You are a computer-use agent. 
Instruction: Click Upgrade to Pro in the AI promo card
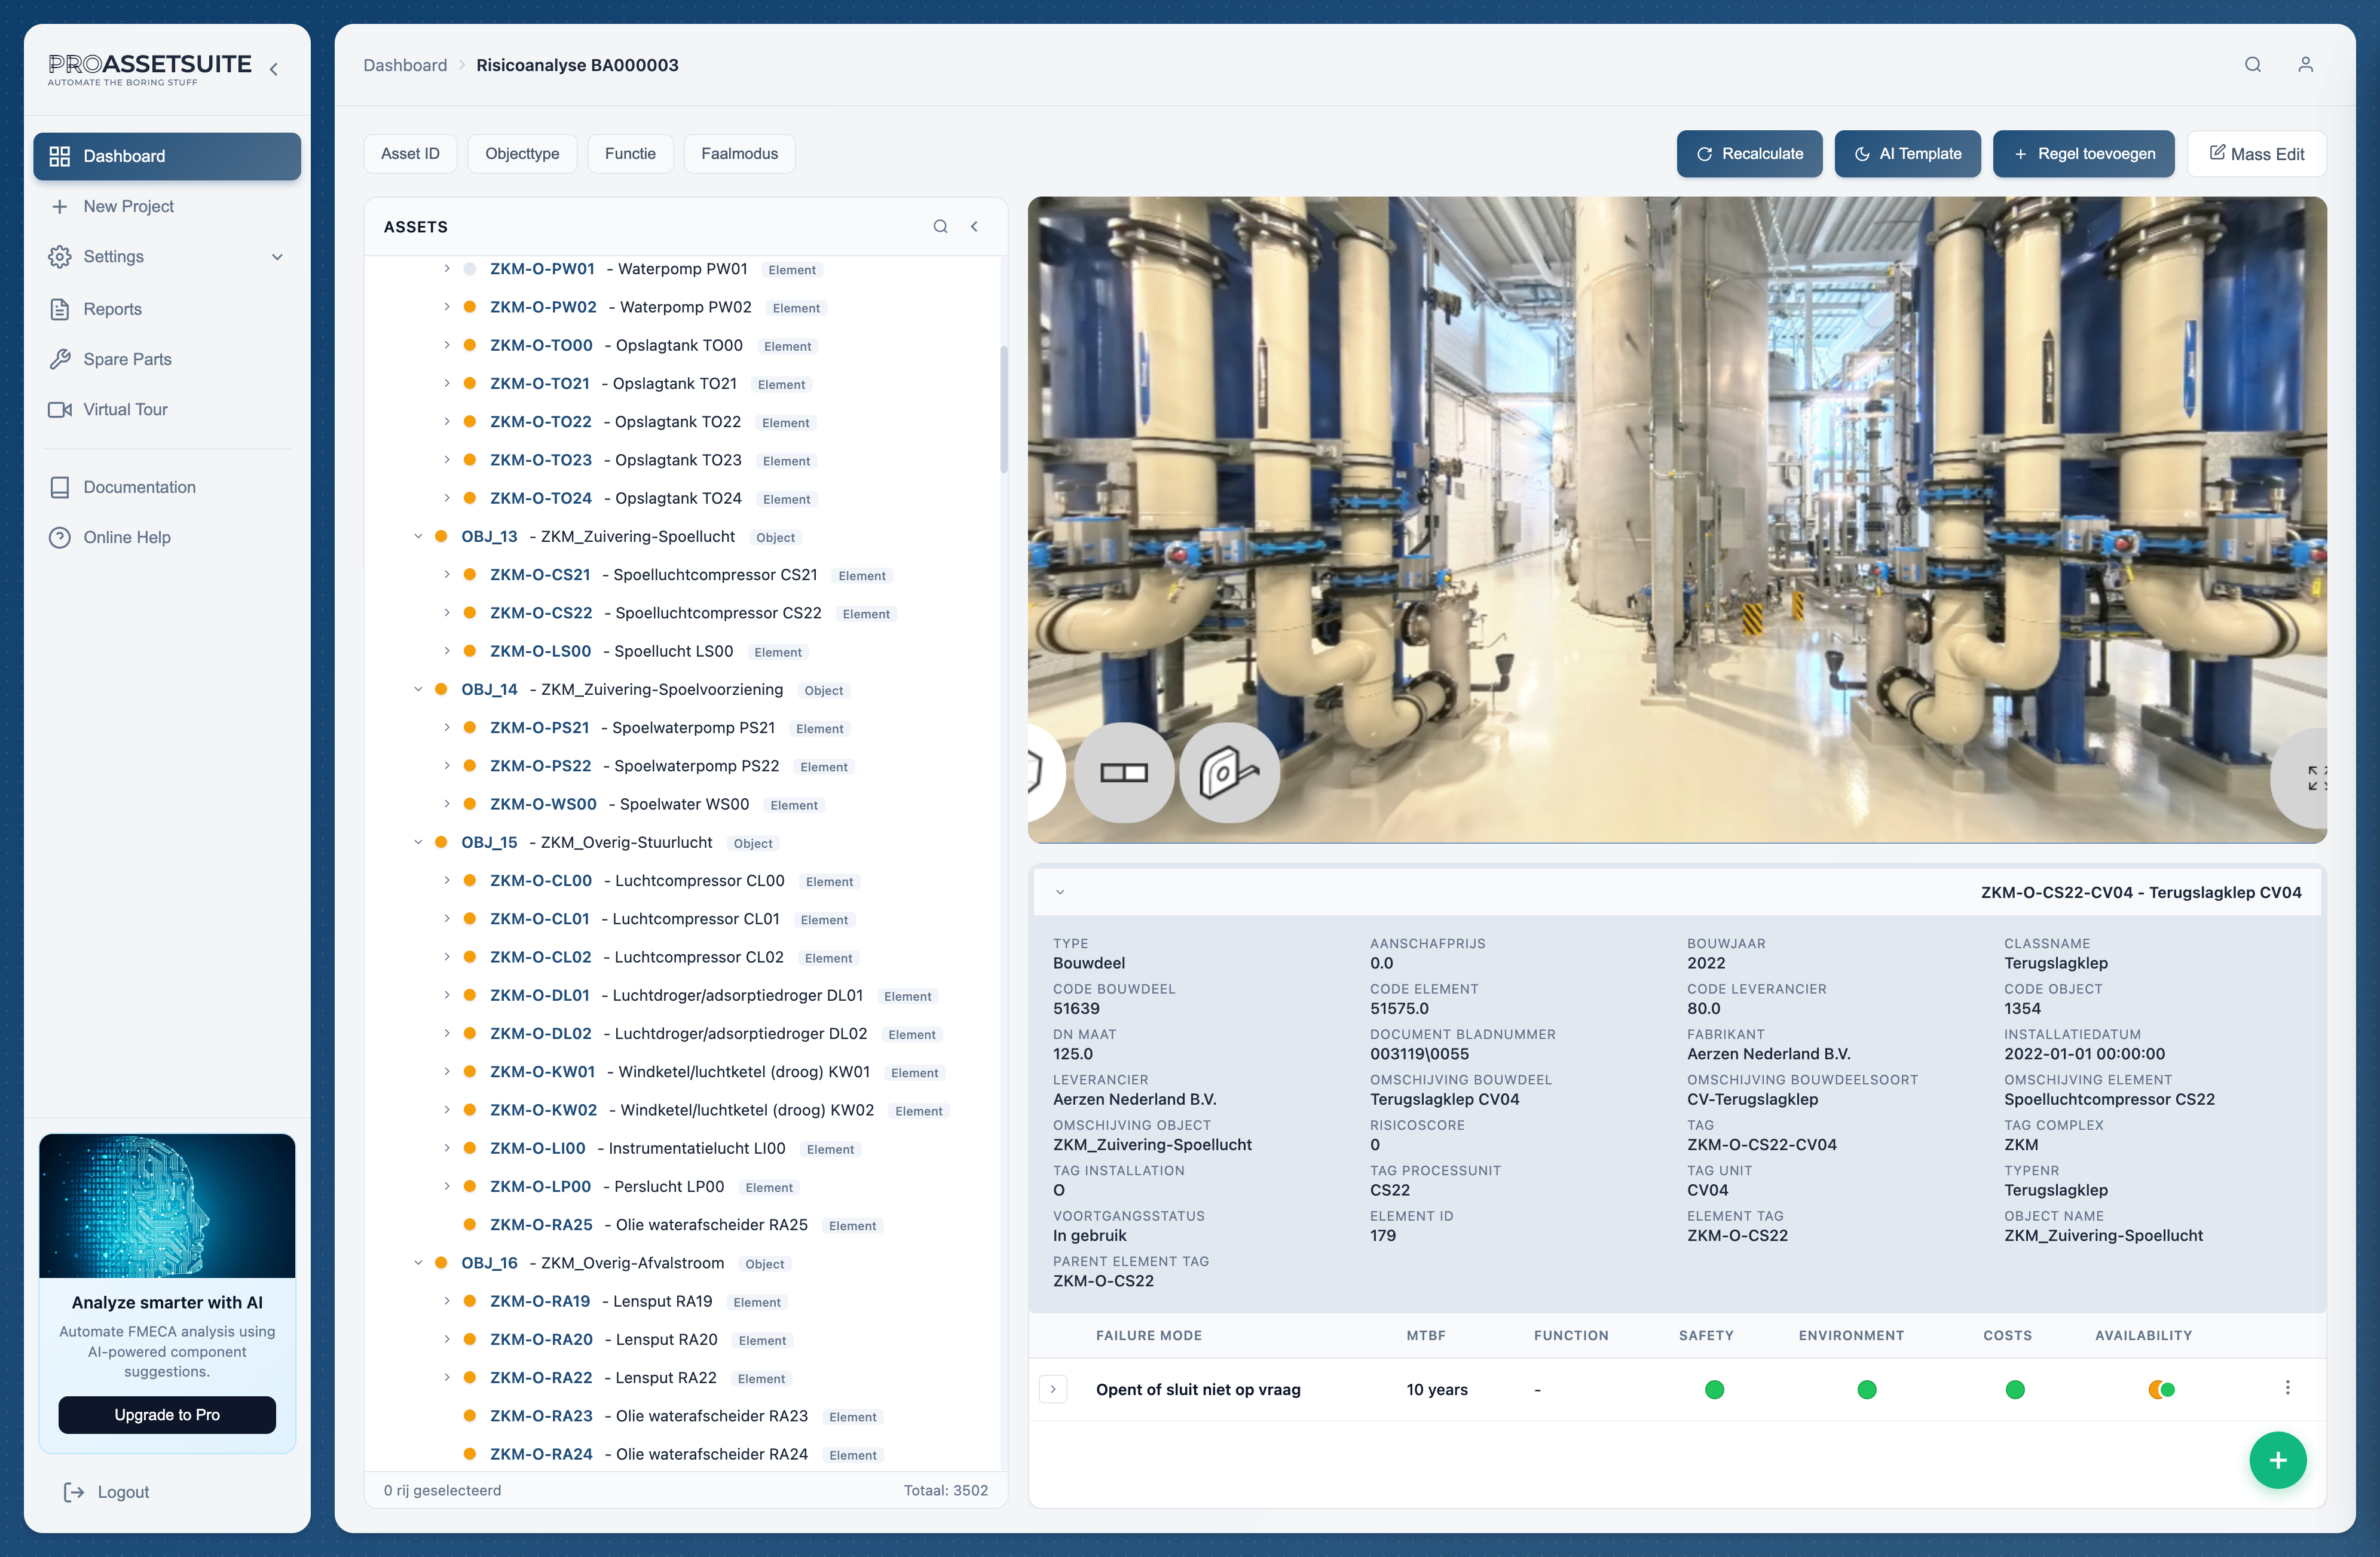click(x=167, y=1414)
